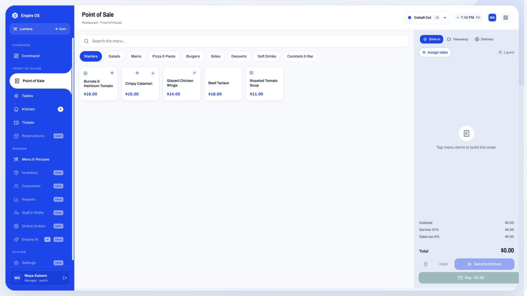Switch order type to Delivery
This screenshot has height=296, width=527.
click(x=484, y=39)
